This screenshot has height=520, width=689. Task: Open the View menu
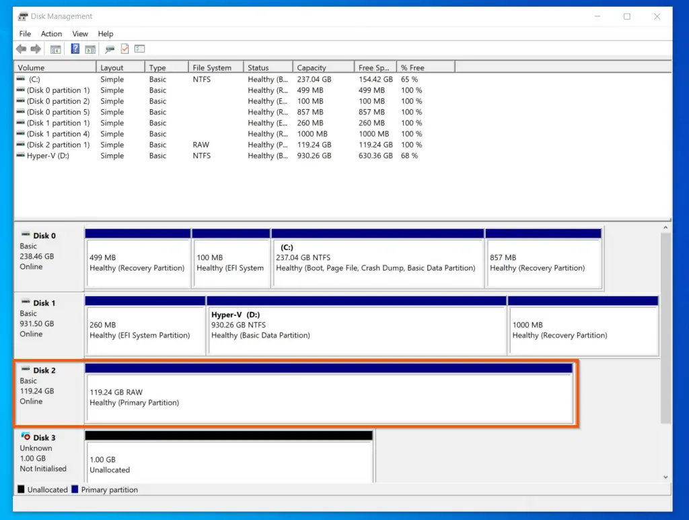pos(80,34)
